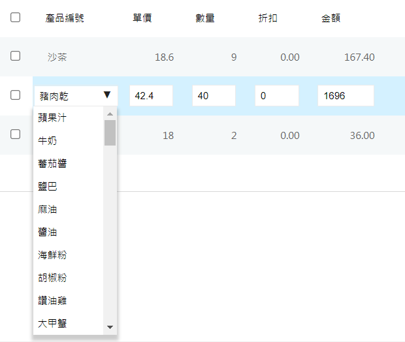Collapse the 豬肉乾 product dropdown arrow
The height and width of the screenshot is (342, 405).
pos(107,95)
